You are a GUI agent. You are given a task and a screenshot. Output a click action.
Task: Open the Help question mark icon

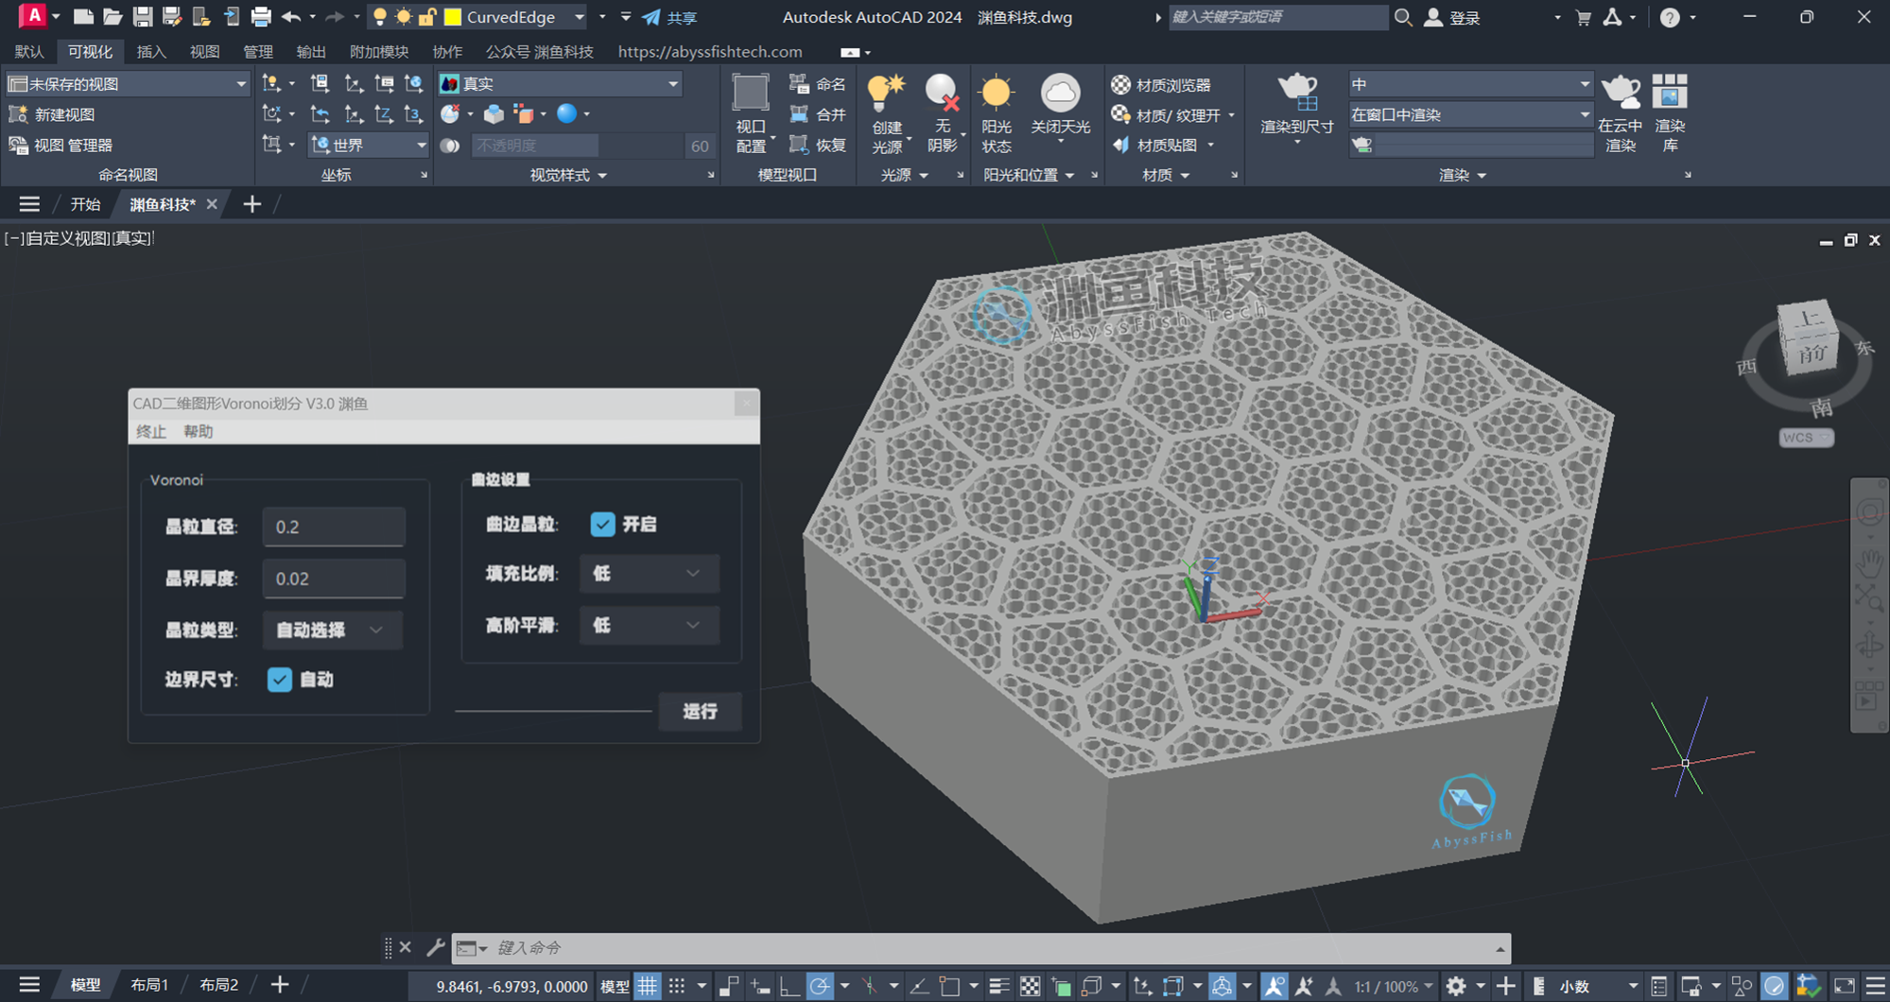click(x=1670, y=17)
